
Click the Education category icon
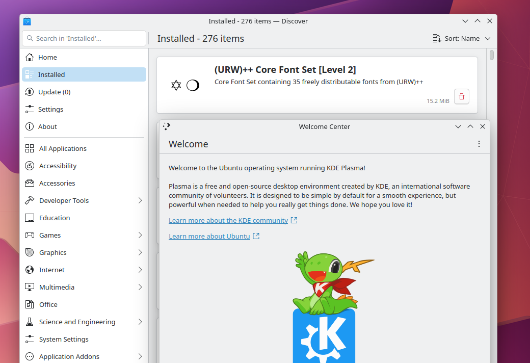coord(30,218)
